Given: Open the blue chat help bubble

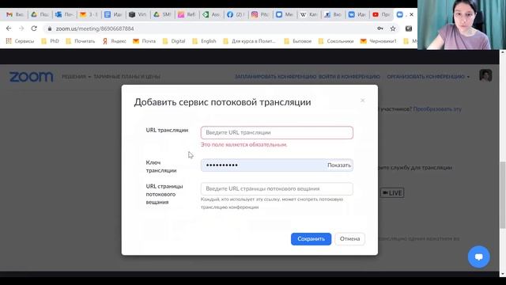Looking at the screenshot, I should pos(479,256).
